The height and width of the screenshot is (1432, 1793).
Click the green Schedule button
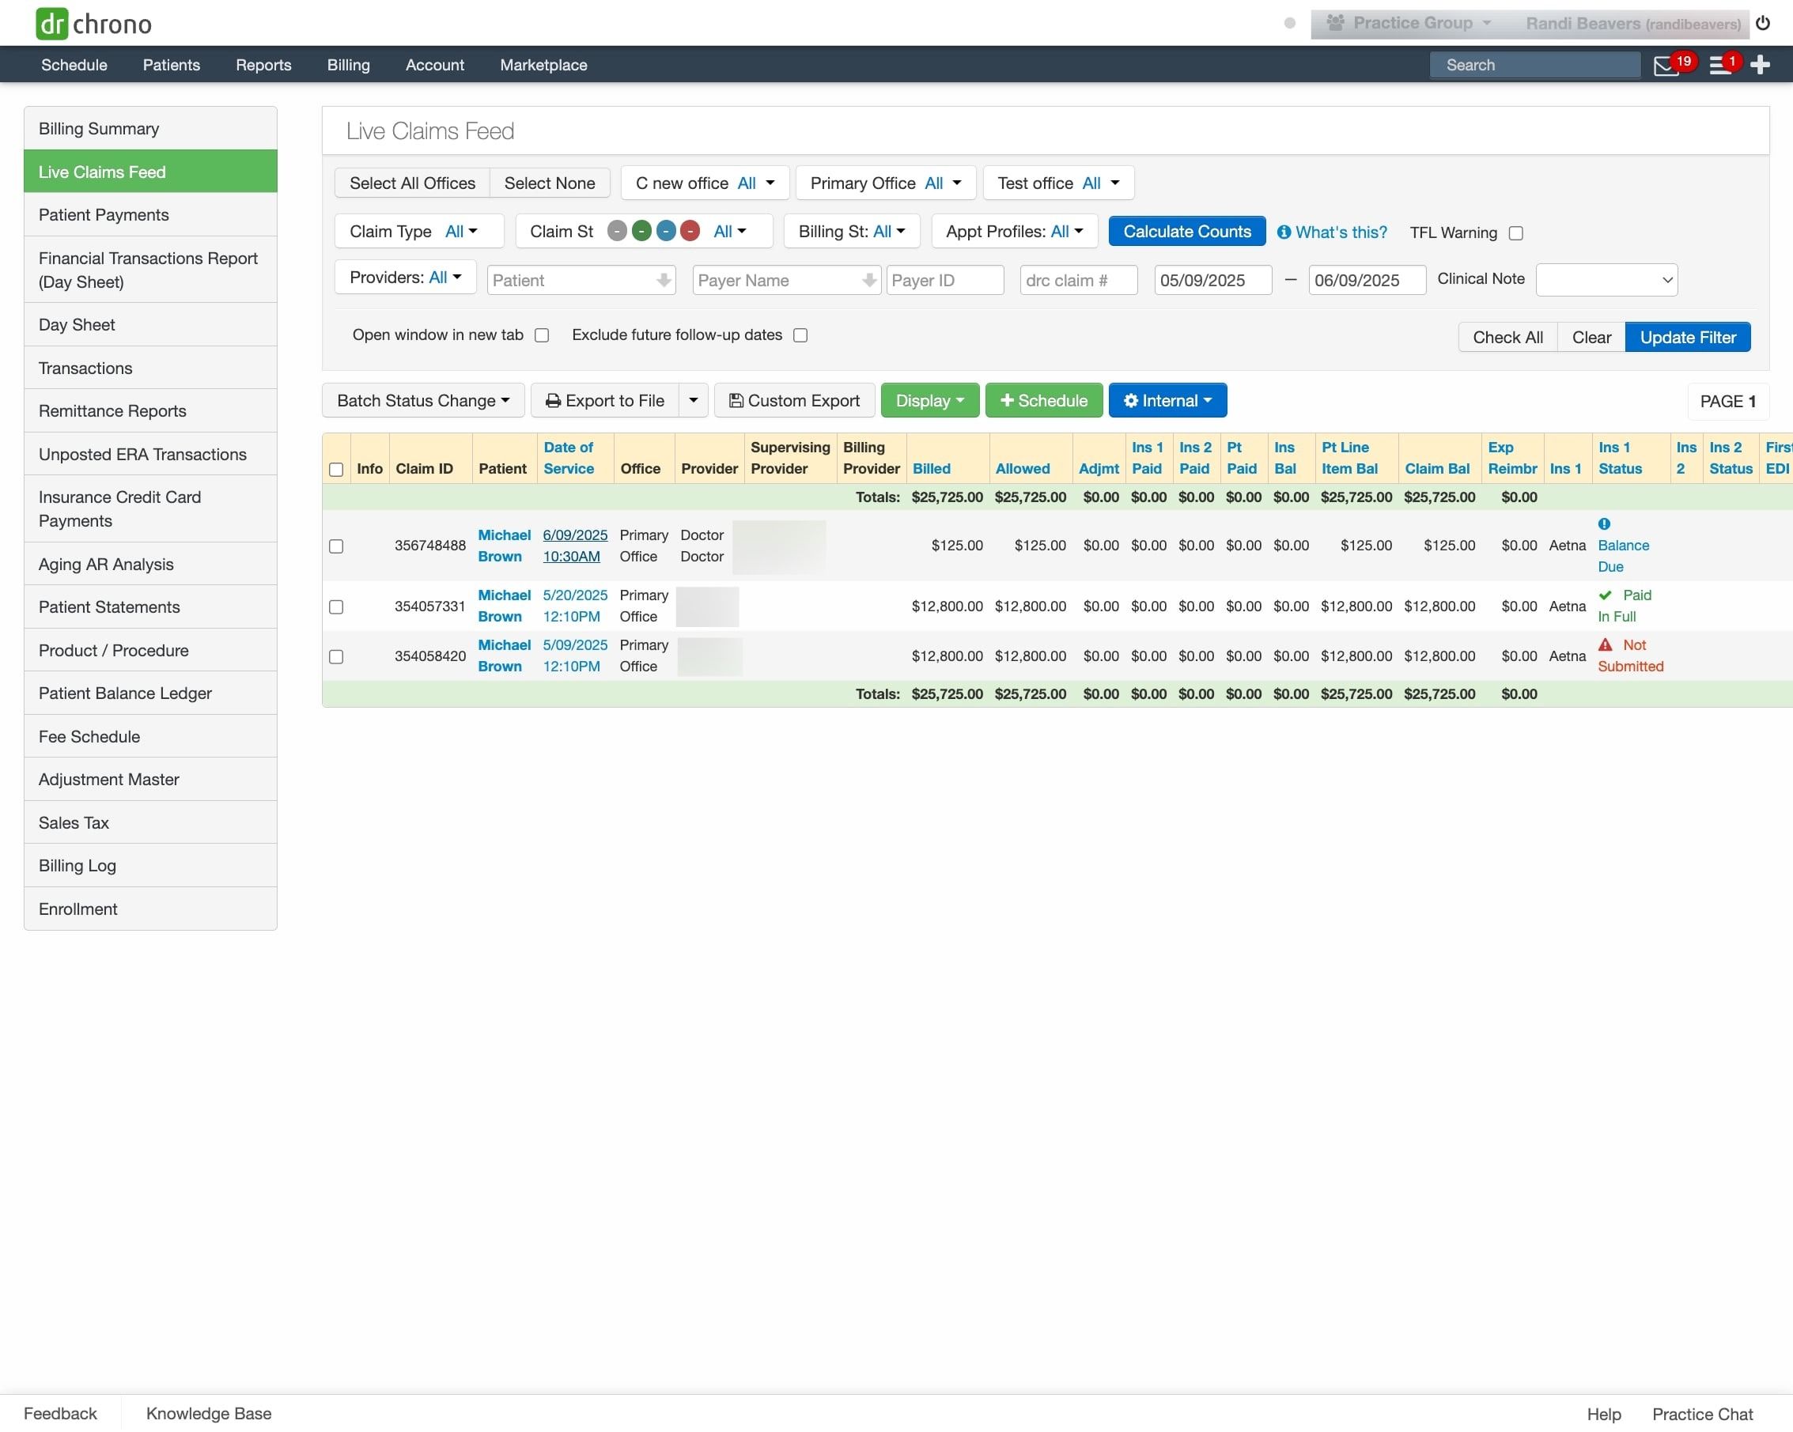(1044, 401)
